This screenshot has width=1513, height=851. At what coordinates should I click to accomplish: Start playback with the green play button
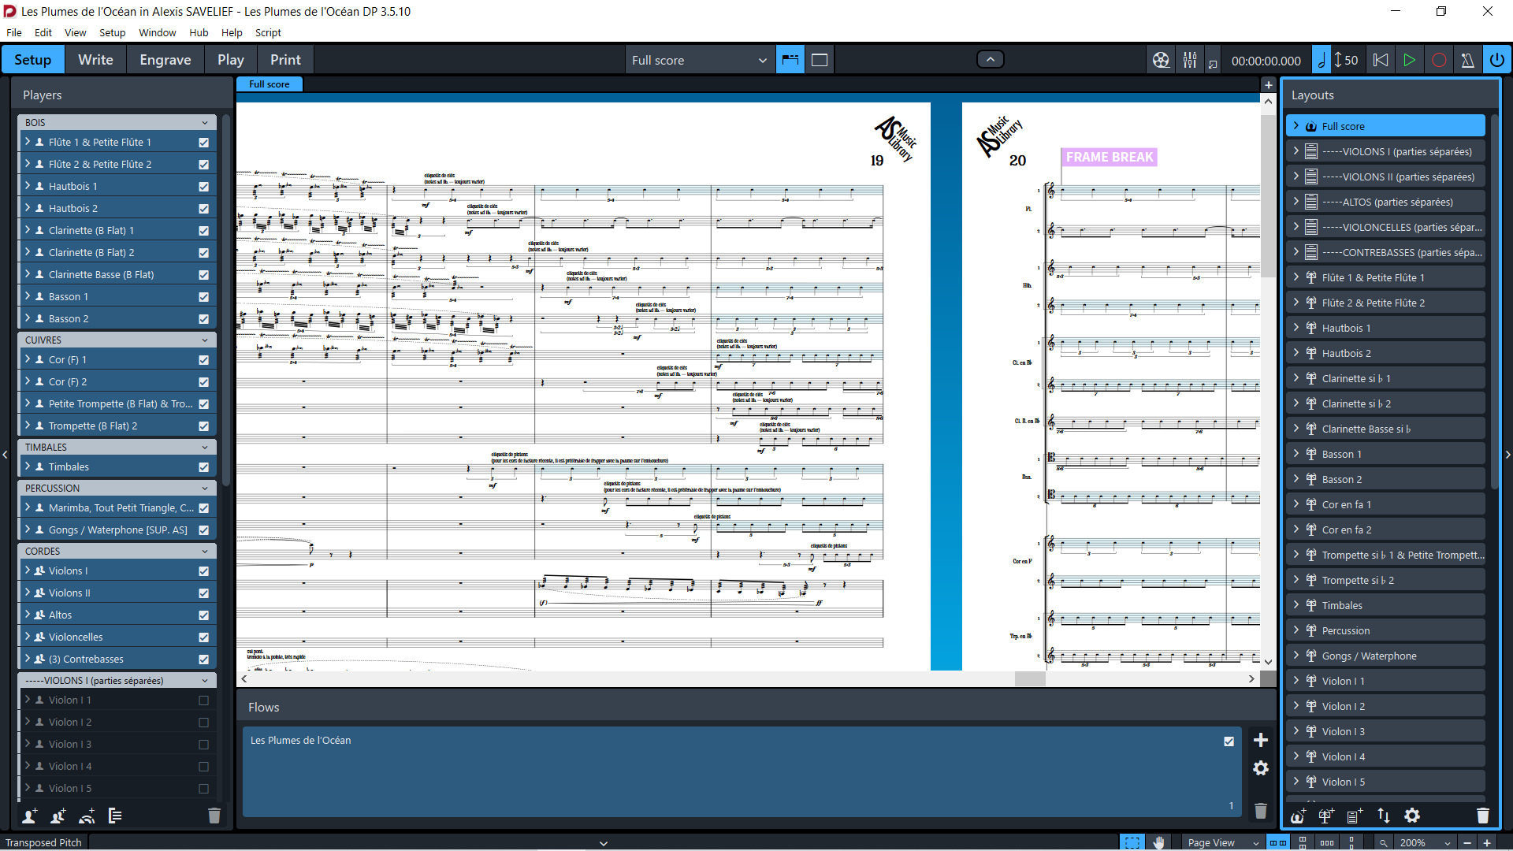(x=1409, y=60)
